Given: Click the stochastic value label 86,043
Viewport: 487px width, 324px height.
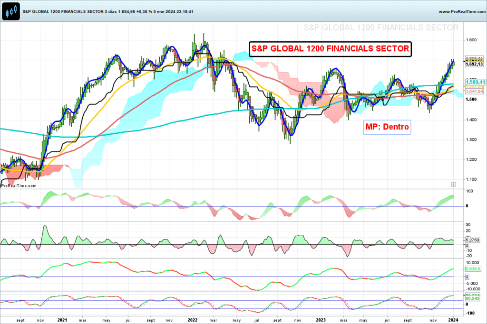Looking at the screenshot, I should (x=472, y=298).
